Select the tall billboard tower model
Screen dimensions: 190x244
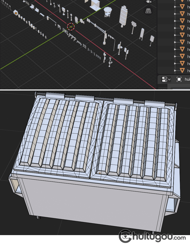[124, 16]
